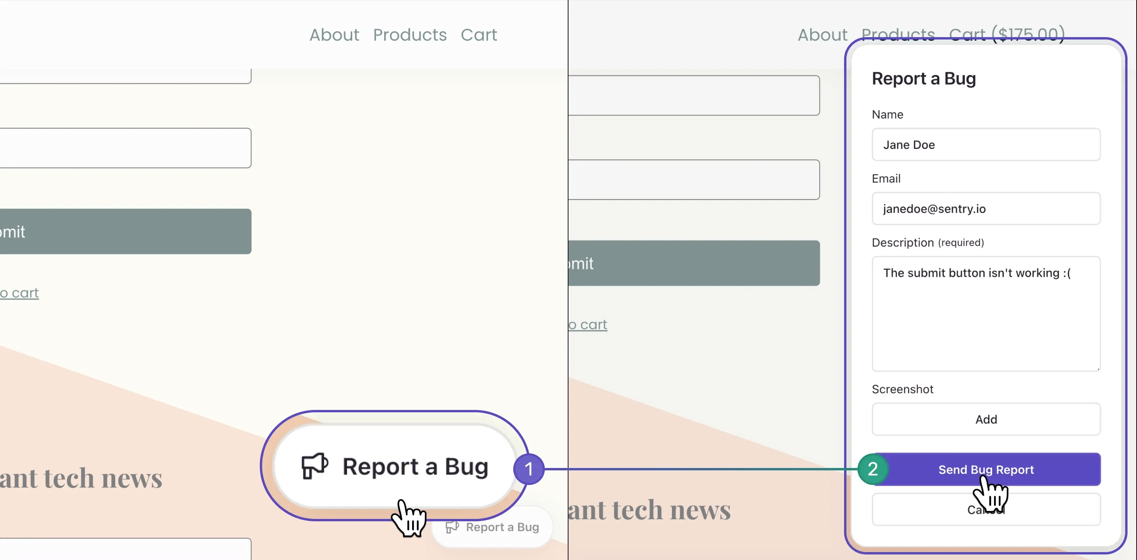Click the gray submit button on the left page

click(x=126, y=231)
